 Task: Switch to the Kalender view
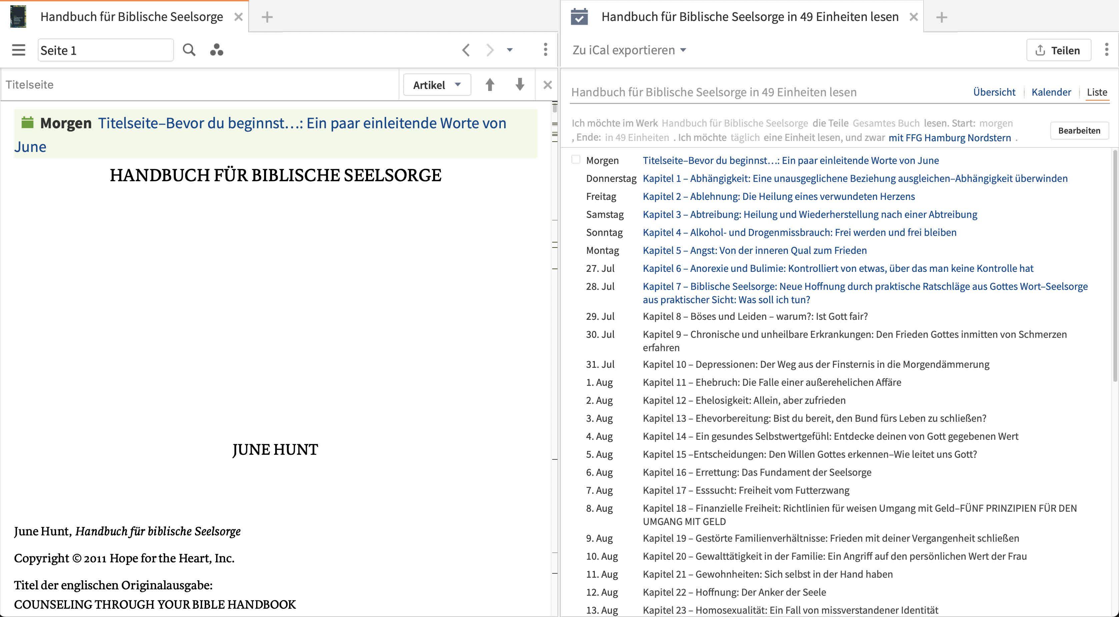point(1051,92)
